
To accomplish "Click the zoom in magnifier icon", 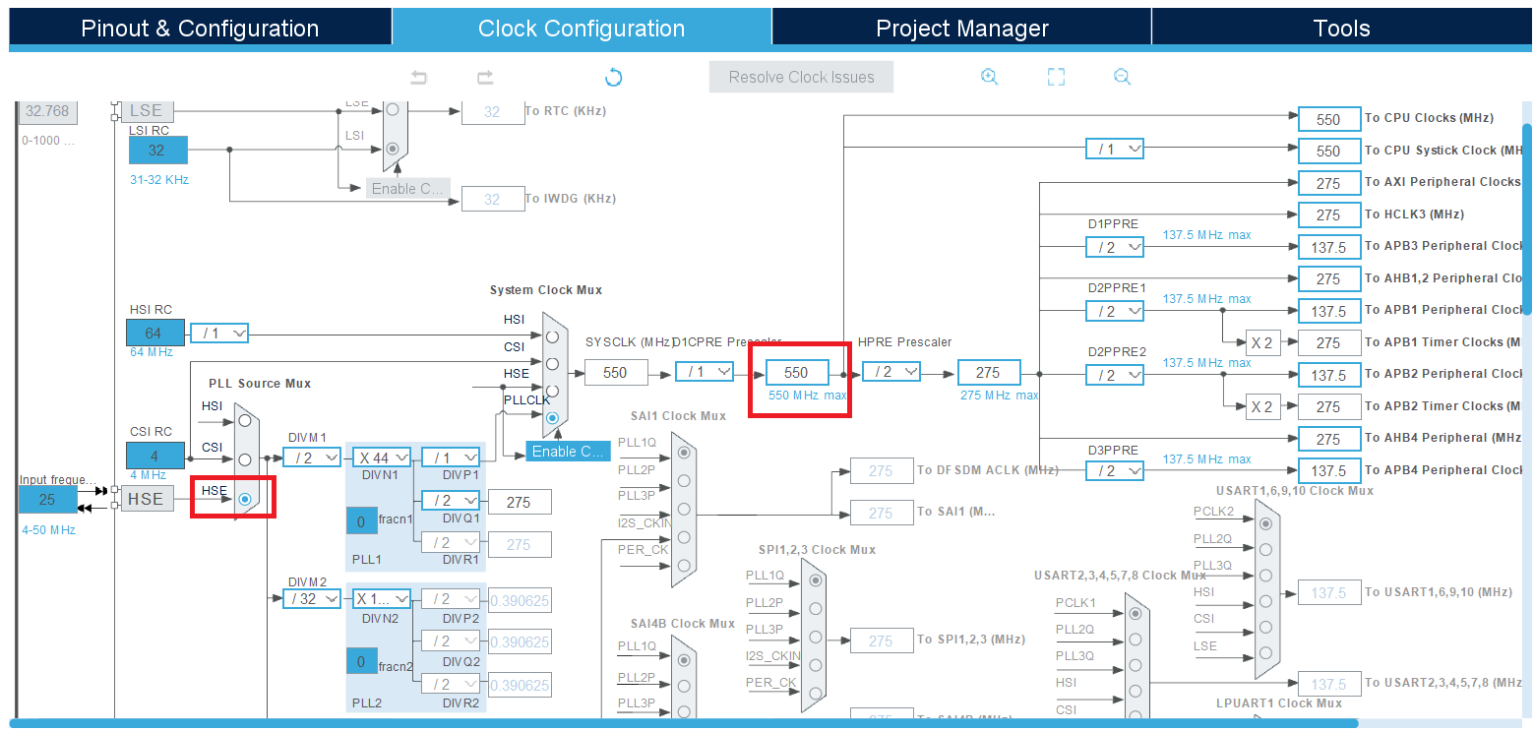I will point(990,78).
